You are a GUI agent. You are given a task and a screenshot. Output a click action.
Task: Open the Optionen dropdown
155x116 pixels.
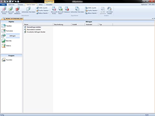click(x=144, y=5)
